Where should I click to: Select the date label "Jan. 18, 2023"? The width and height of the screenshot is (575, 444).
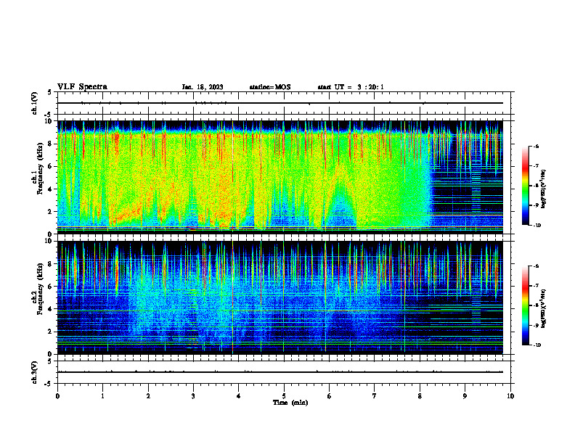(203, 87)
